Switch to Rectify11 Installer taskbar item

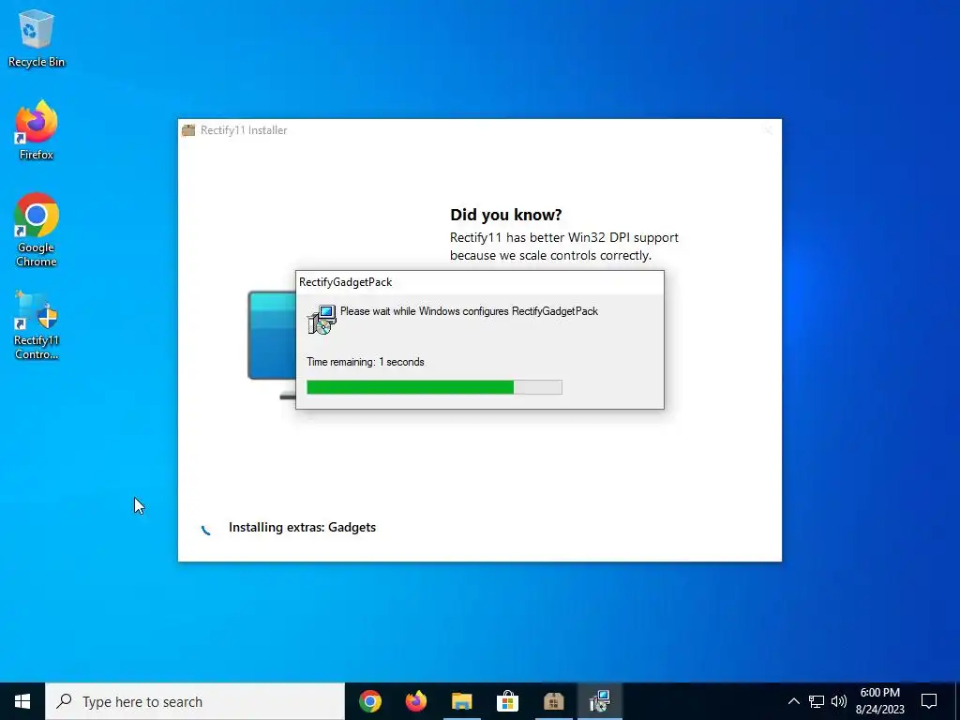pos(553,701)
